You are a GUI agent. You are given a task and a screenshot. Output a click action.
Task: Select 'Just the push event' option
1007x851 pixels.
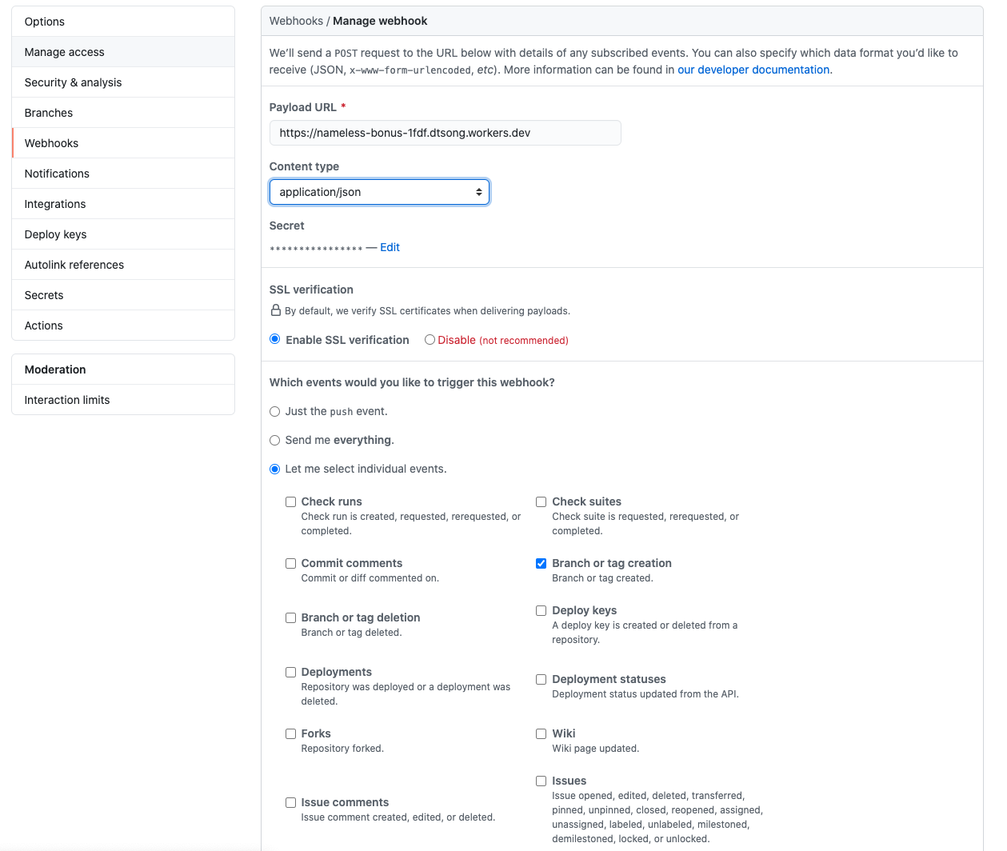point(274,411)
